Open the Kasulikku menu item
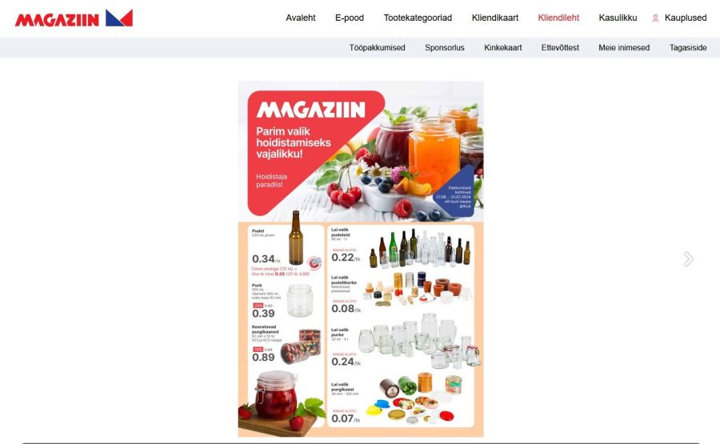Image resolution: width=720 pixels, height=444 pixels. (618, 18)
